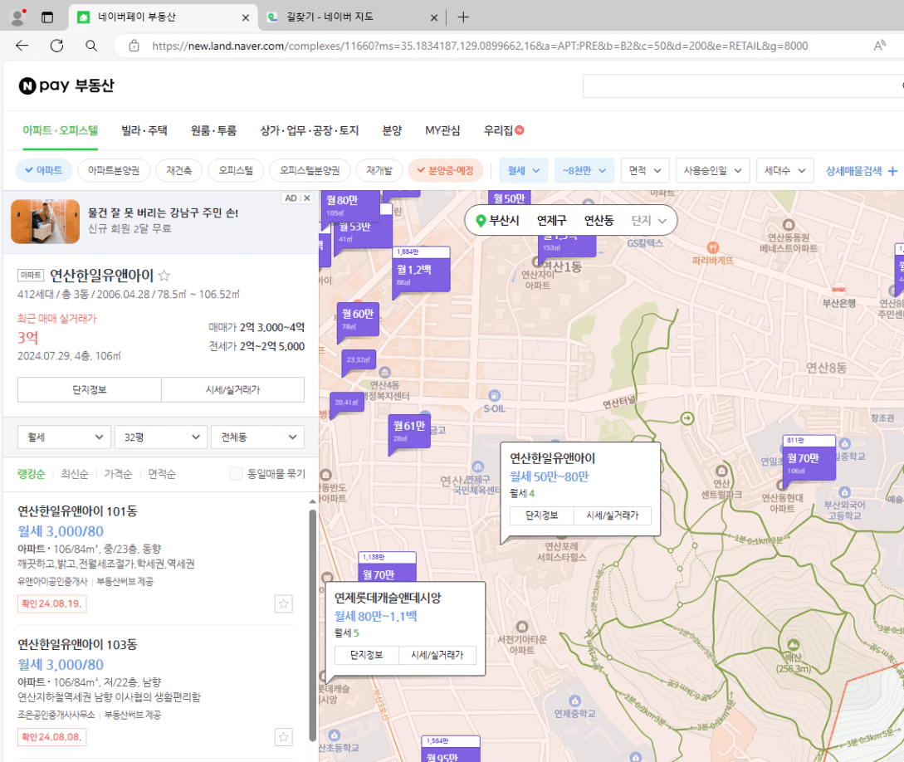This screenshot has width=904, height=762.
Task: Expand the 전체동 building dropdown
Action: pos(258,437)
